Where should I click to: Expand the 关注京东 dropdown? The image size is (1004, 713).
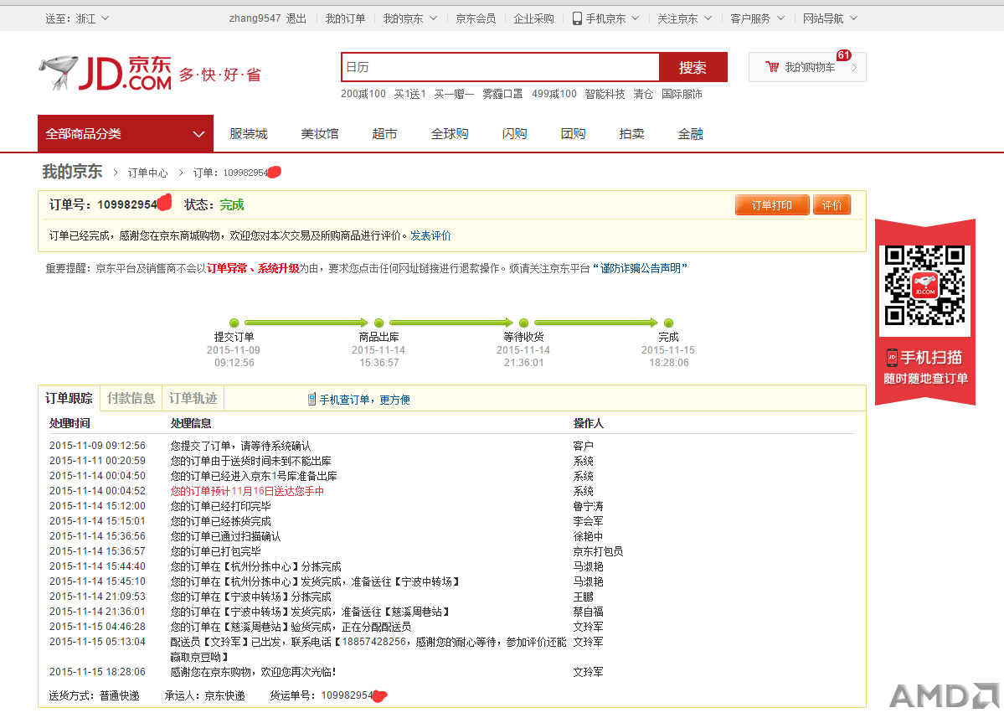684,18
